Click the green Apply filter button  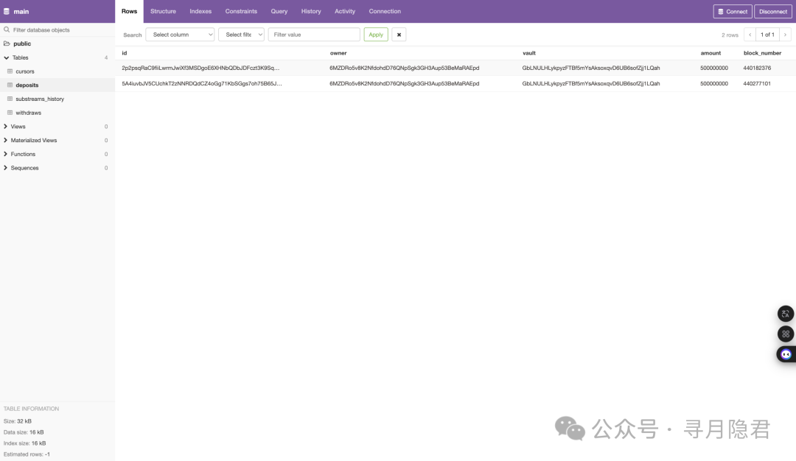tap(376, 35)
